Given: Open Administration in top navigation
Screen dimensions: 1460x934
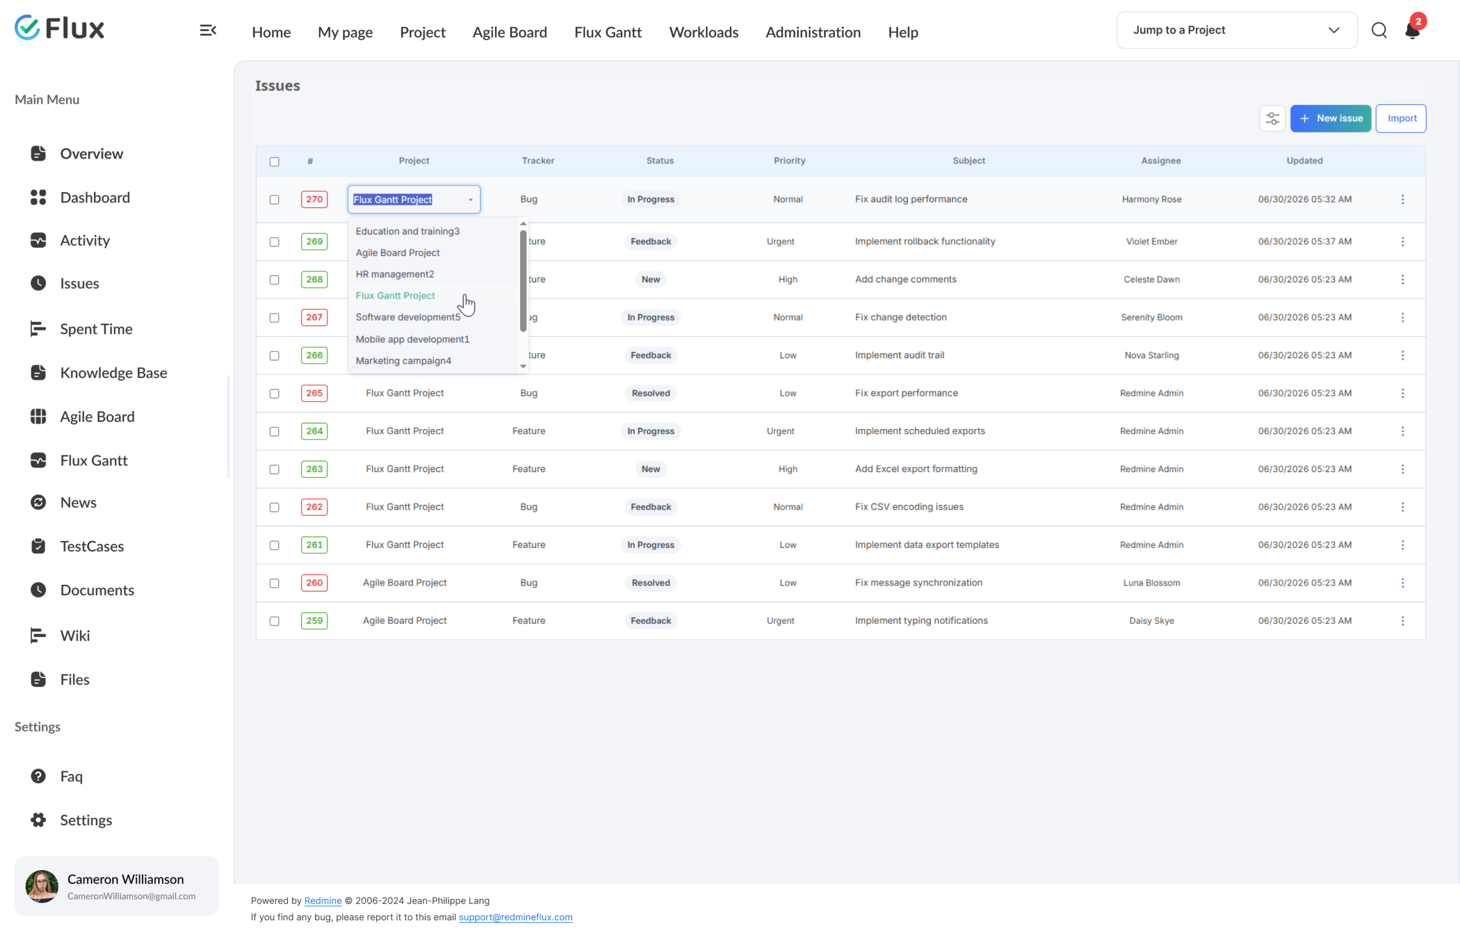Looking at the screenshot, I should (813, 32).
